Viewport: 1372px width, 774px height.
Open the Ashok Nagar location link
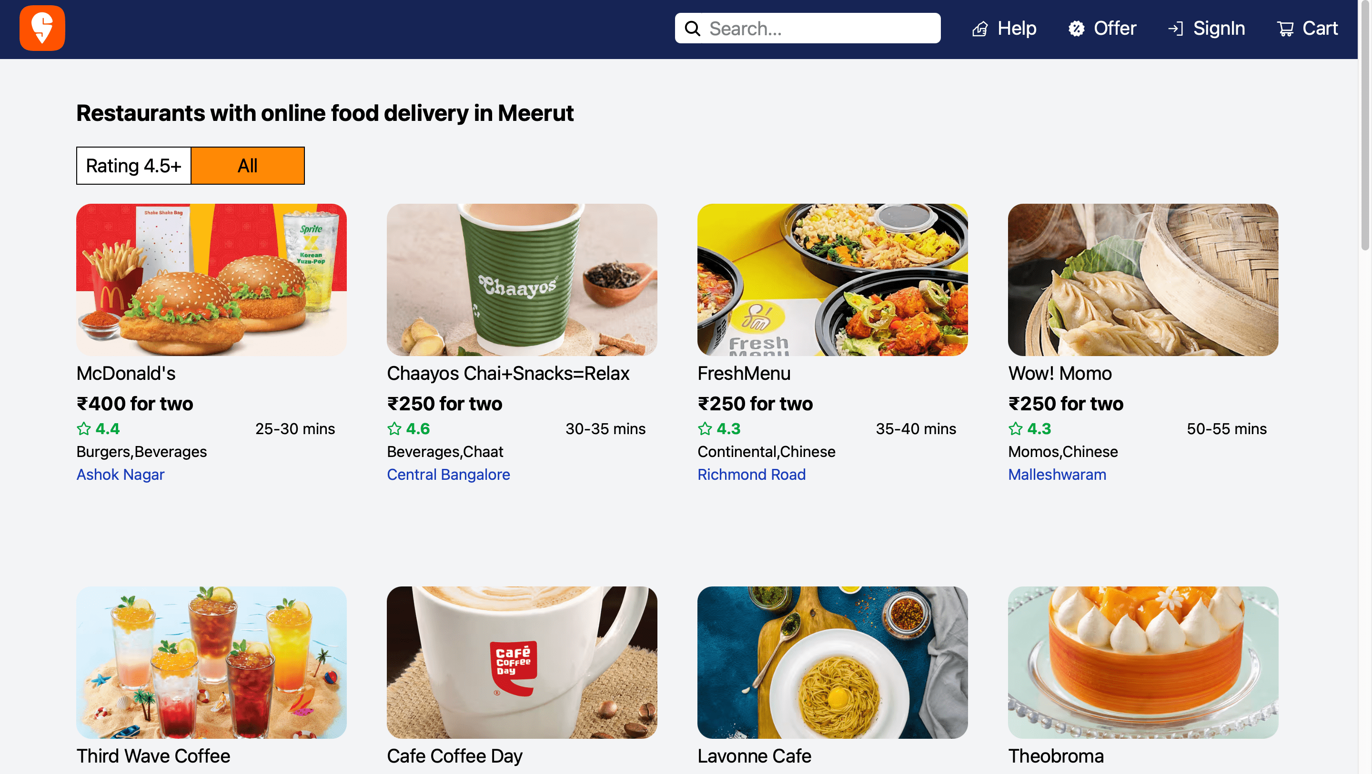coord(121,474)
